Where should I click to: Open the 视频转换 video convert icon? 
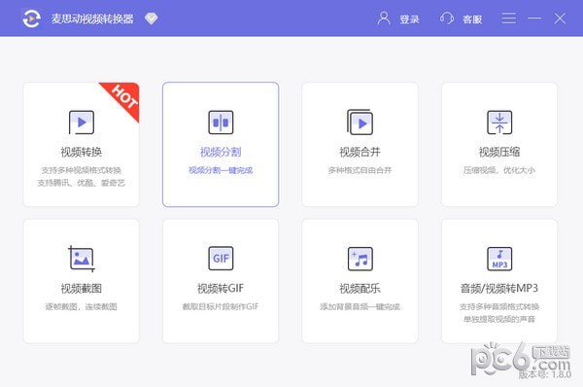click(82, 123)
